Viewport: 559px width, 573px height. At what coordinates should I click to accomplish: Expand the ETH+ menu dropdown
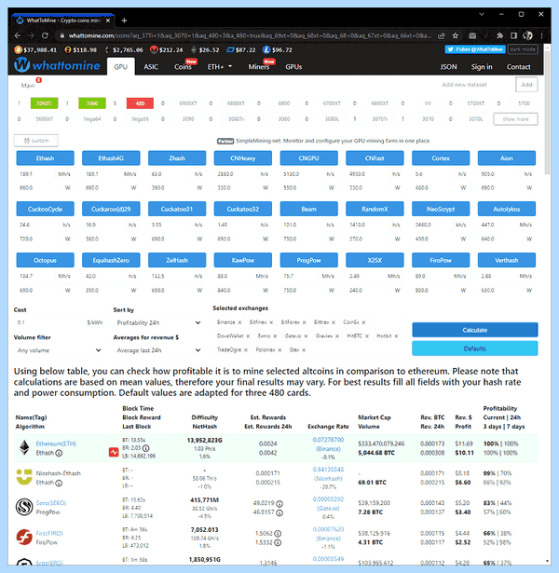coord(220,67)
